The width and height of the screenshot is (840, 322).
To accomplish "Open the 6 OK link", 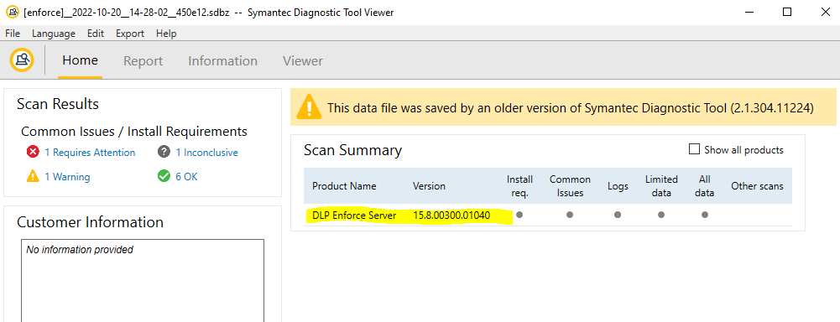I will point(186,176).
